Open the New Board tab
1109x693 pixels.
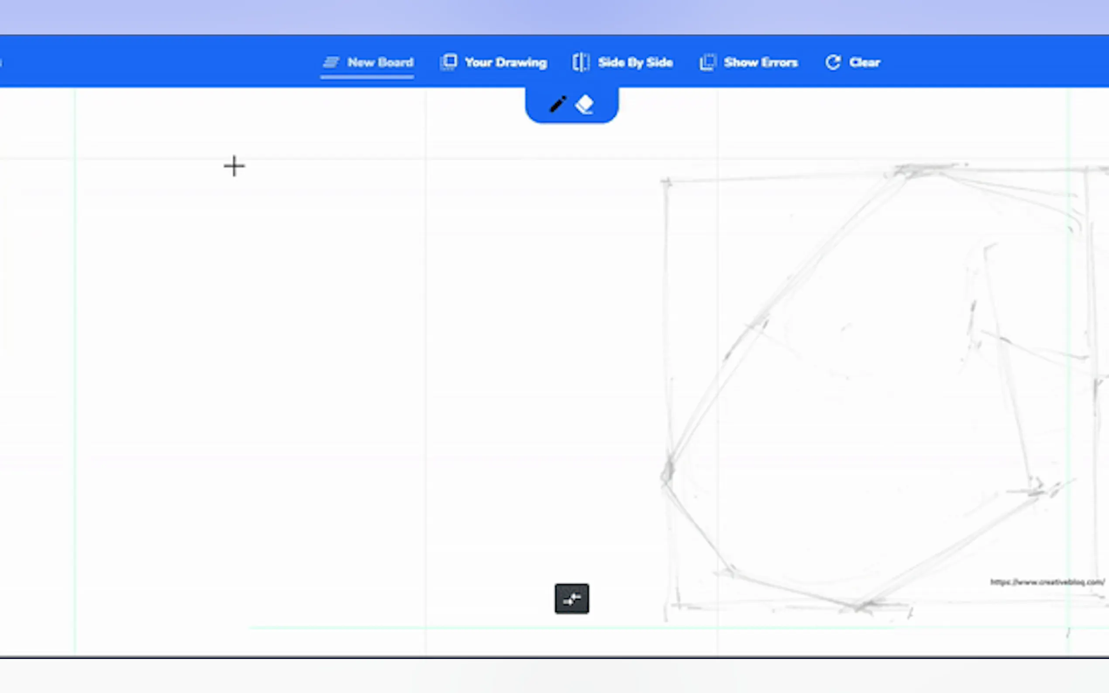point(380,62)
